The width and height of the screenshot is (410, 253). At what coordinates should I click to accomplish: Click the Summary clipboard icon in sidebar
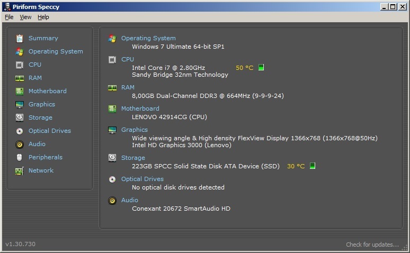[20, 39]
